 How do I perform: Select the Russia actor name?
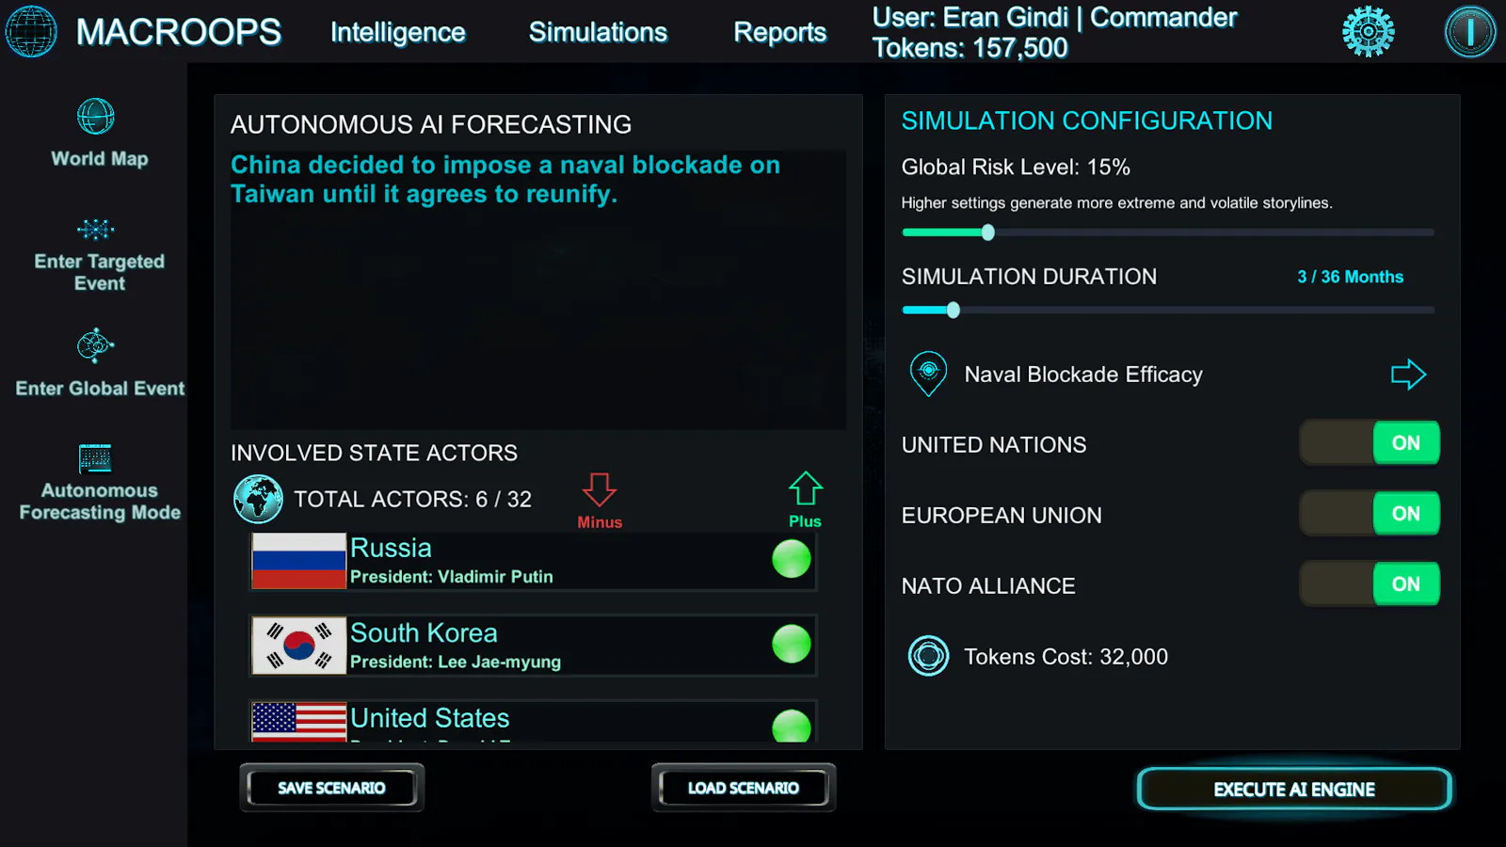click(x=391, y=548)
